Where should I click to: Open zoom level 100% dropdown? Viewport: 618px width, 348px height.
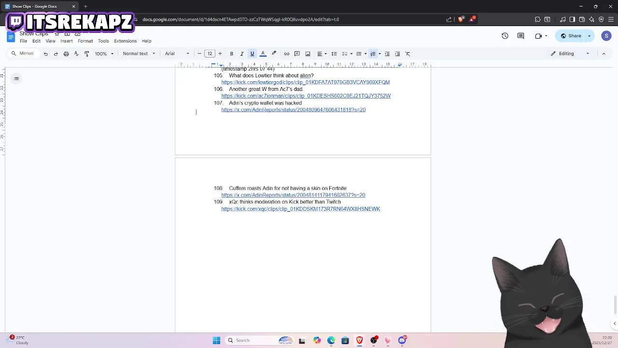coord(104,54)
